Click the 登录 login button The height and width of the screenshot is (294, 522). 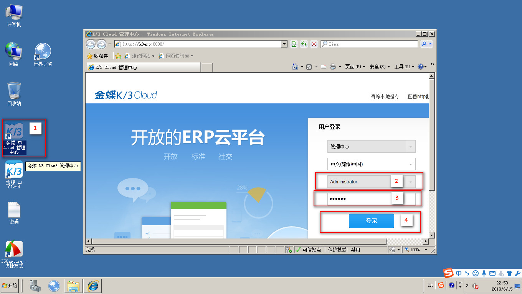pyautogui.click(x=371, y=221)
